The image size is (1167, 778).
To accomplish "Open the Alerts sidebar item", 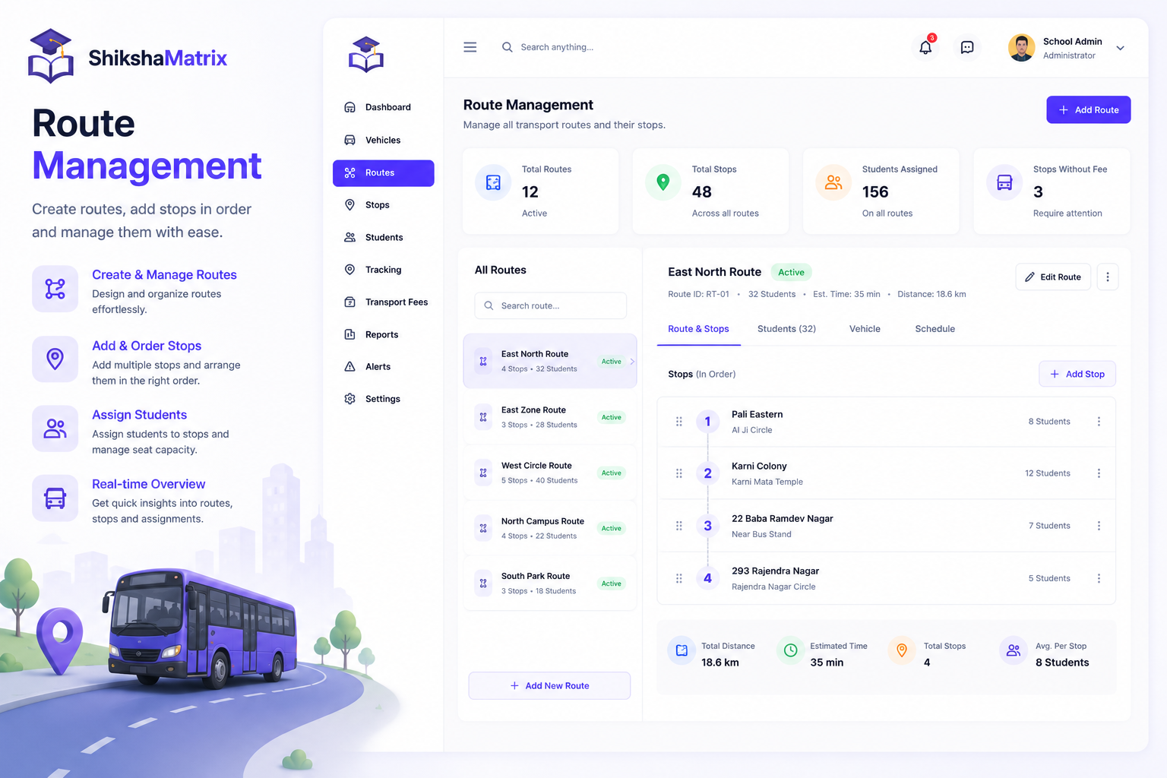I will click(x=383, y=367).
